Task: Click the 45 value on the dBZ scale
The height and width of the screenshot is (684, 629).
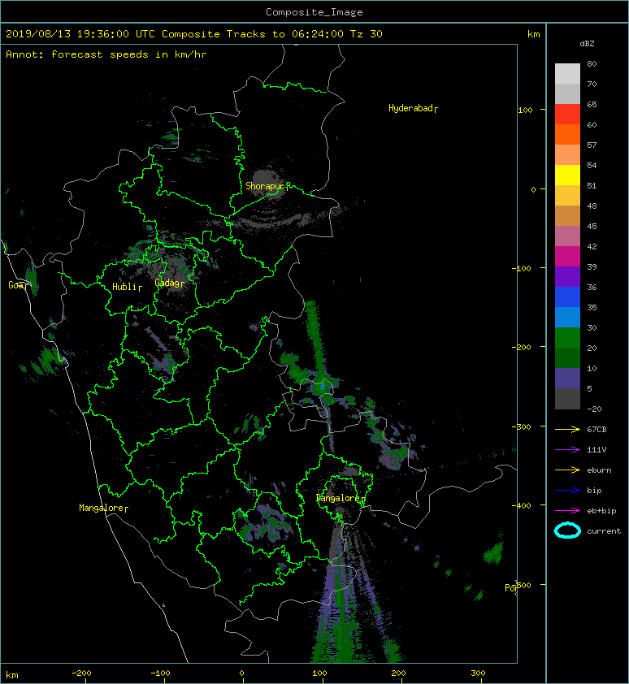Action: click(592, 227)
